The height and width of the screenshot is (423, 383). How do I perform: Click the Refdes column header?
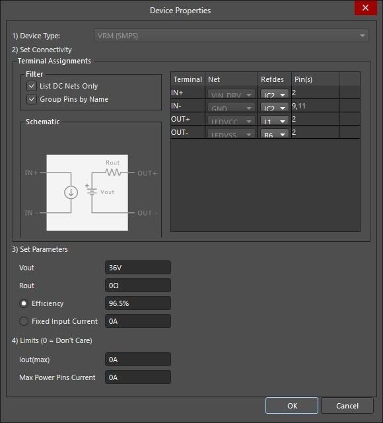275,79
